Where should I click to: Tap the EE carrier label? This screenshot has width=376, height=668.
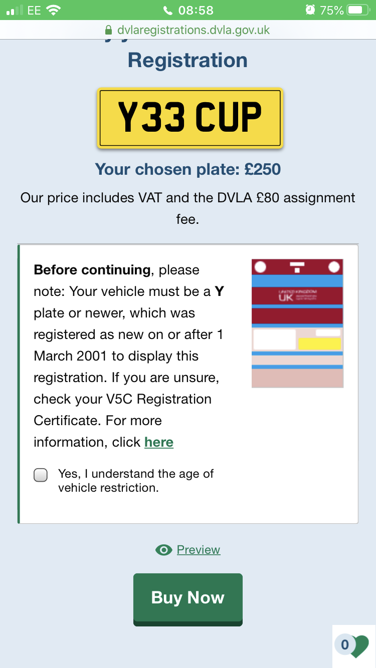pyautogui.click(x=34, y=10)
